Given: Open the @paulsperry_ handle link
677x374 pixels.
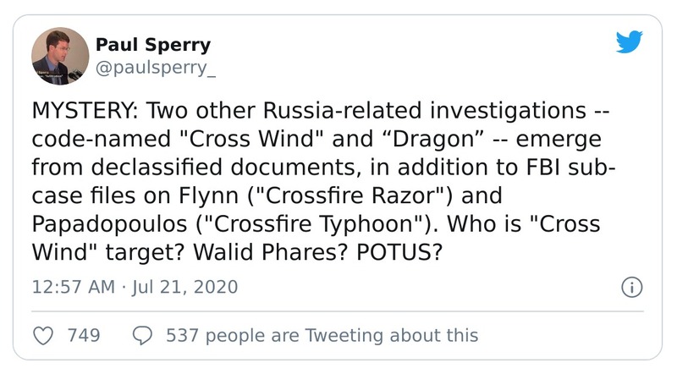Looking at the screenshot, I should pos(157,69).
